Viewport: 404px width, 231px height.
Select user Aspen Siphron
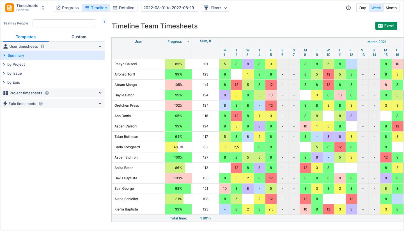click(x=126, y=157)
